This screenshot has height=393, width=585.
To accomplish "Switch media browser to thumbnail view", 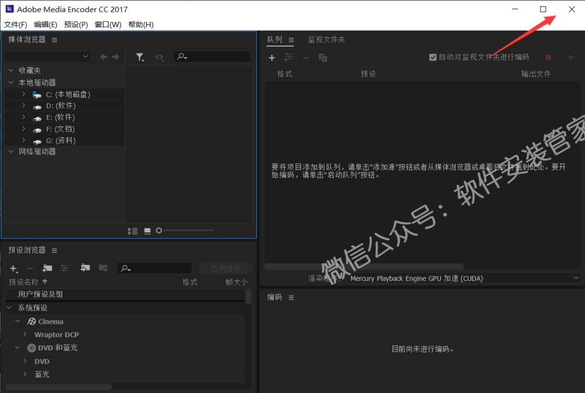I will 147,231.
